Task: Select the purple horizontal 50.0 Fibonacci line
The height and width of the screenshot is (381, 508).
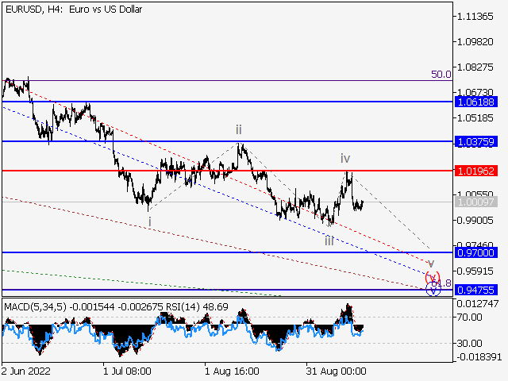Action: click(x=228, y=80)
